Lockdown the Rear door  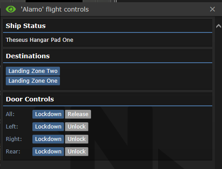point(48,152)
